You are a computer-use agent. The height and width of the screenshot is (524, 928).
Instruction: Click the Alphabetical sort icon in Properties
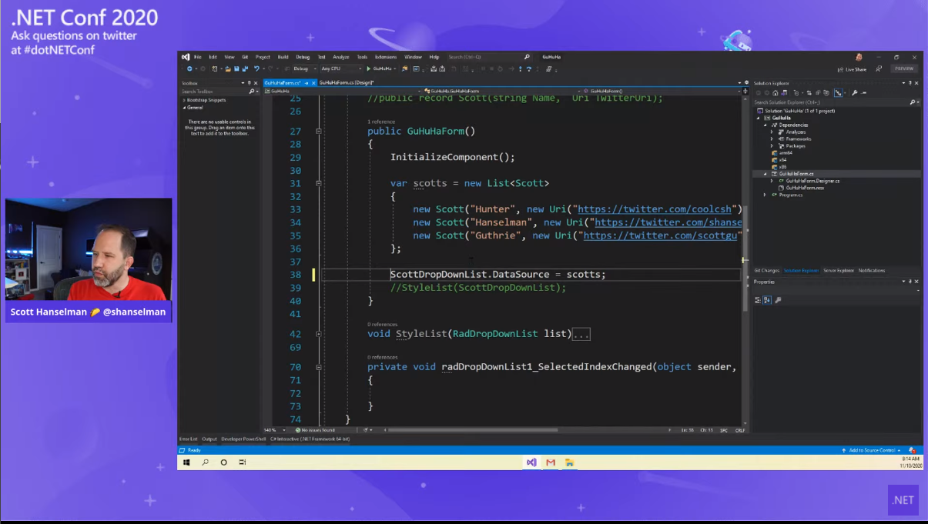[767, 300]
